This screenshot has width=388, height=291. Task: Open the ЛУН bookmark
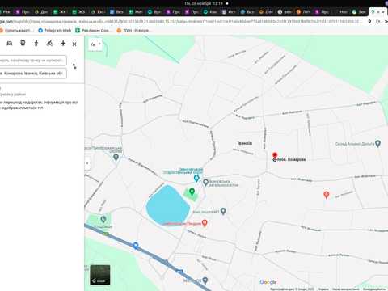(x=134, y=31)
